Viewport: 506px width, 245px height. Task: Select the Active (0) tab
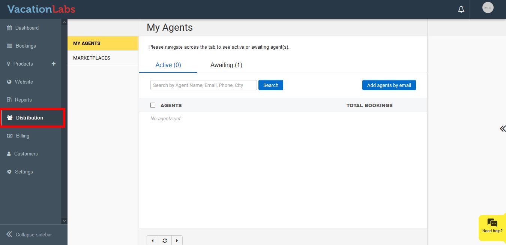tap(168, 65)
